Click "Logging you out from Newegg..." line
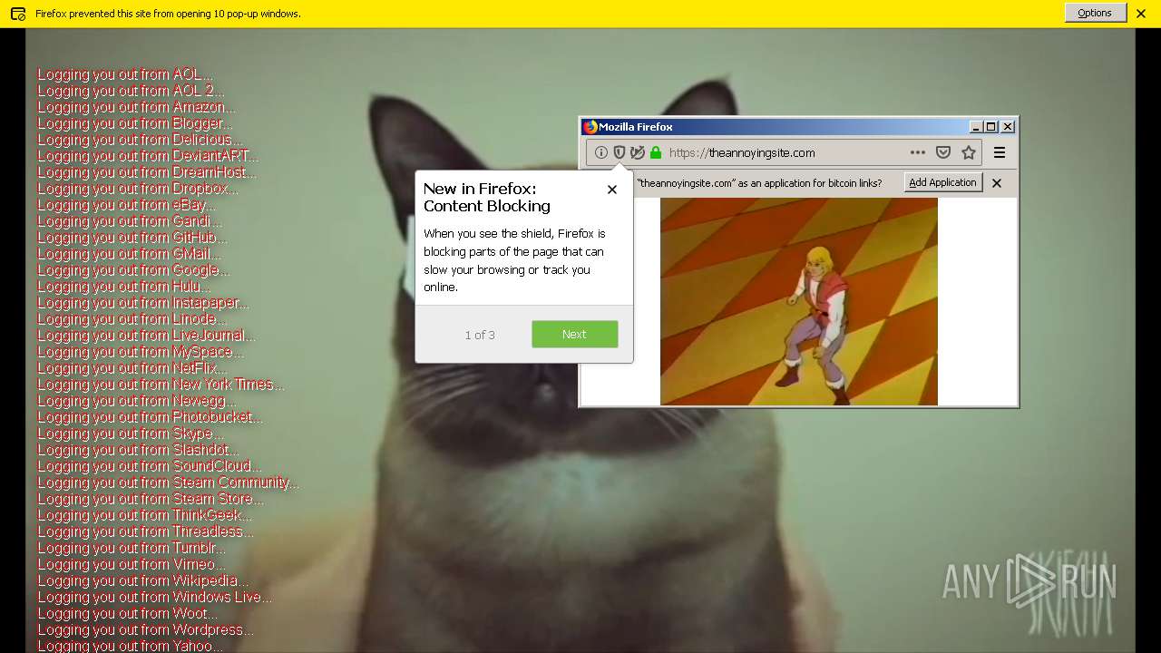This screenshot has width=1161, height=653. (137, 401)
